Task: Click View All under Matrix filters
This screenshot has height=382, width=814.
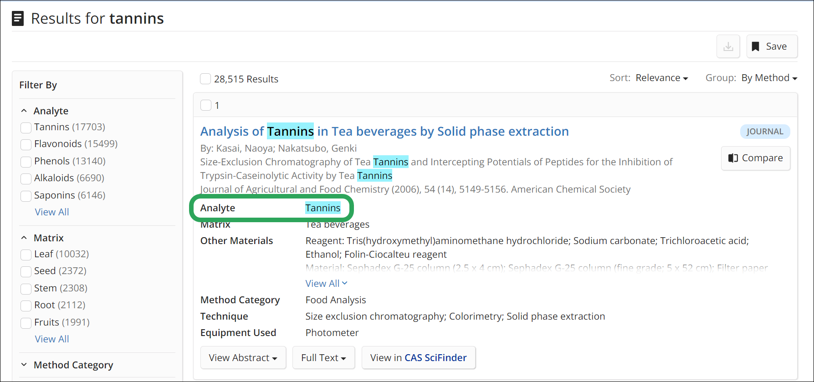Action: coord(52,339)
